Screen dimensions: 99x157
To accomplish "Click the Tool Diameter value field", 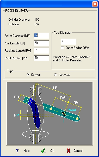I will [69, 42].
